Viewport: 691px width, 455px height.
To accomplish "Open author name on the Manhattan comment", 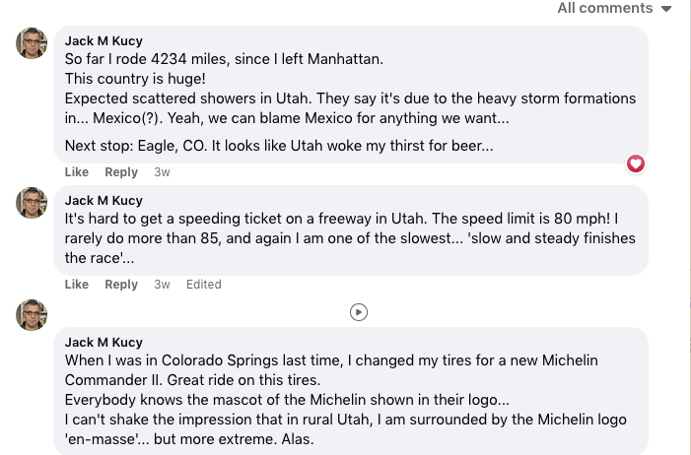I will [104, 41].
